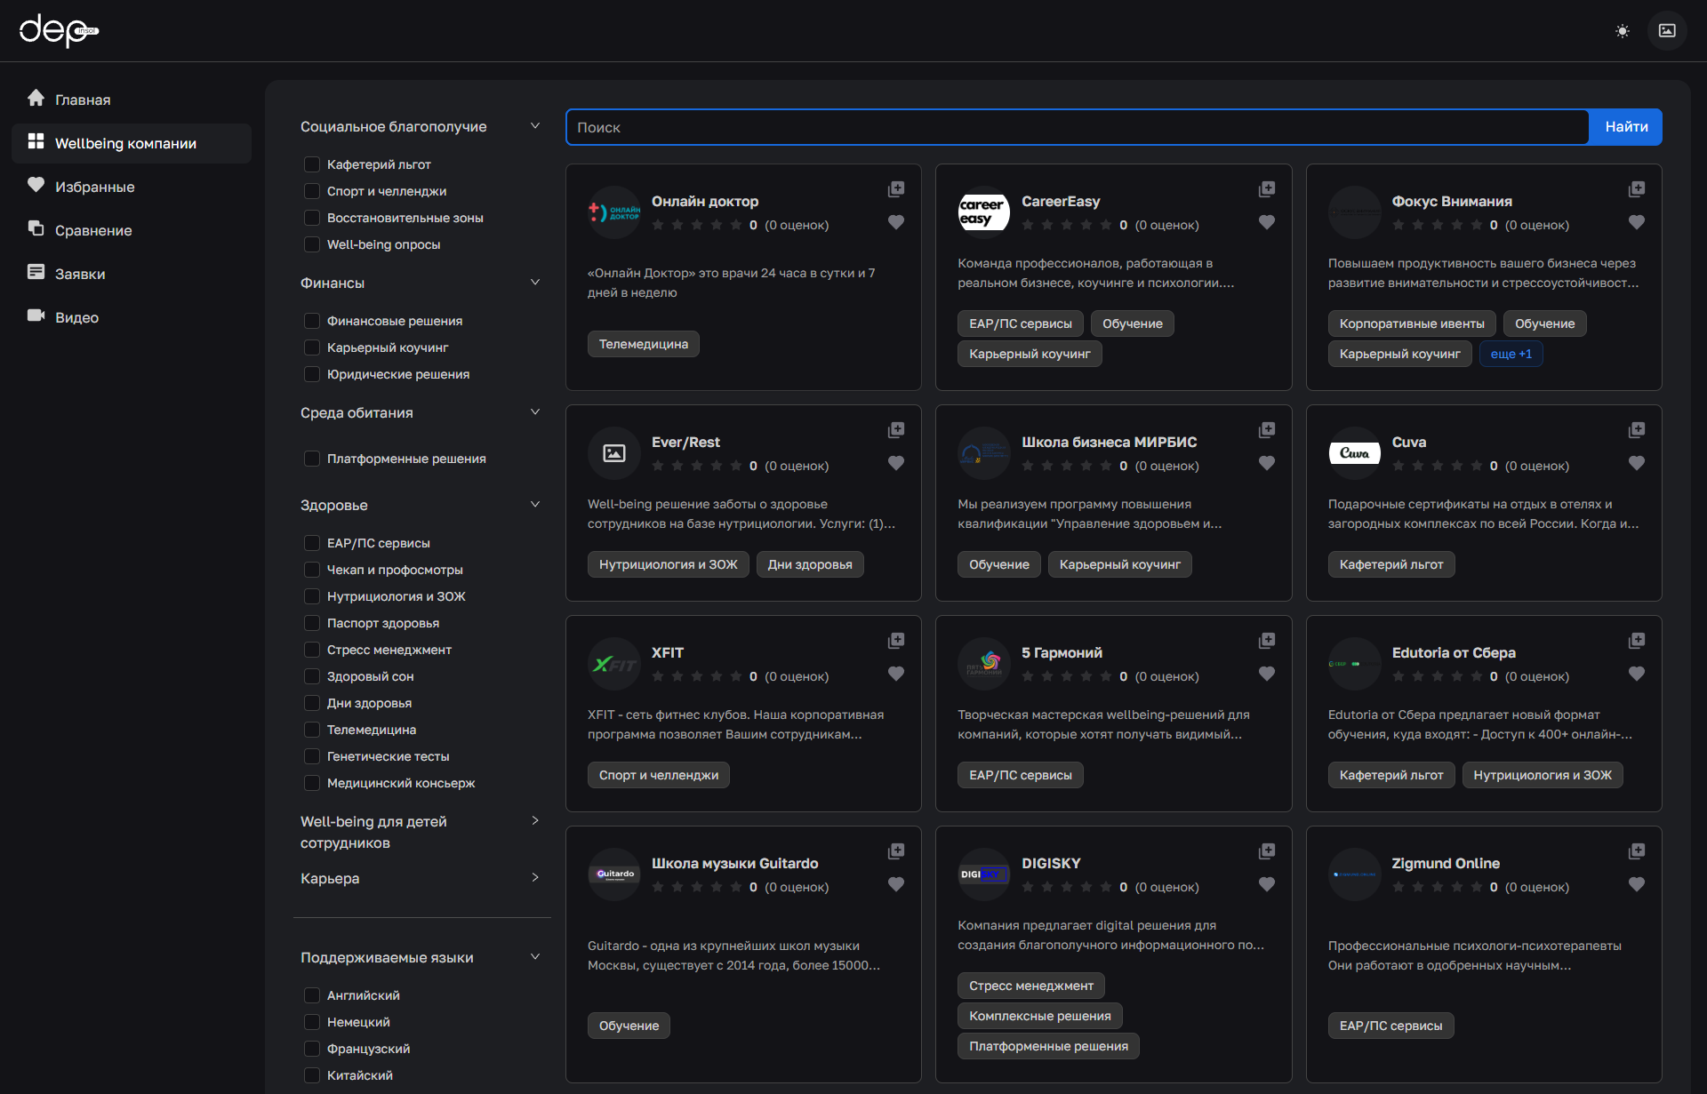Check the Кафетерий льгот filter
Screen dimensions: 1707x1094
coord(312,164)
